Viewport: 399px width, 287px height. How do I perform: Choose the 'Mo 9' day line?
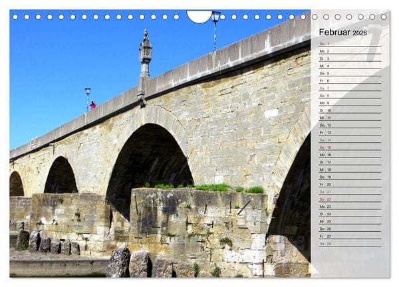[350, 103]
